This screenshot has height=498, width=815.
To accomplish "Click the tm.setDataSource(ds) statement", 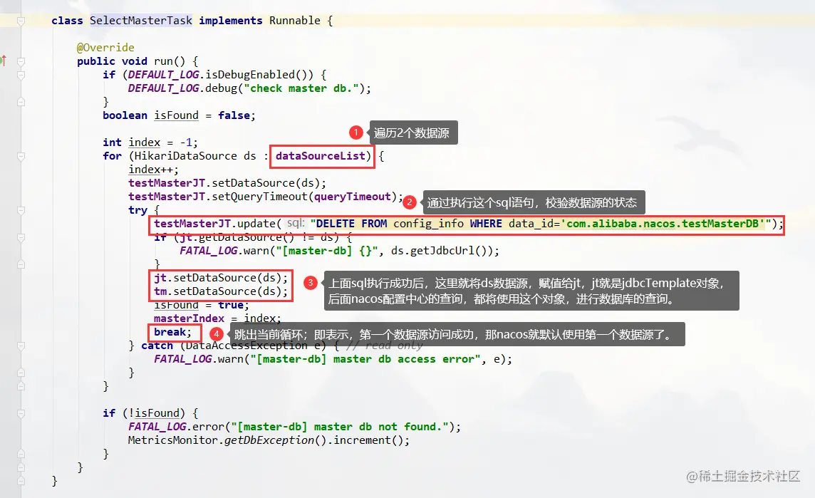I will 221,291.
